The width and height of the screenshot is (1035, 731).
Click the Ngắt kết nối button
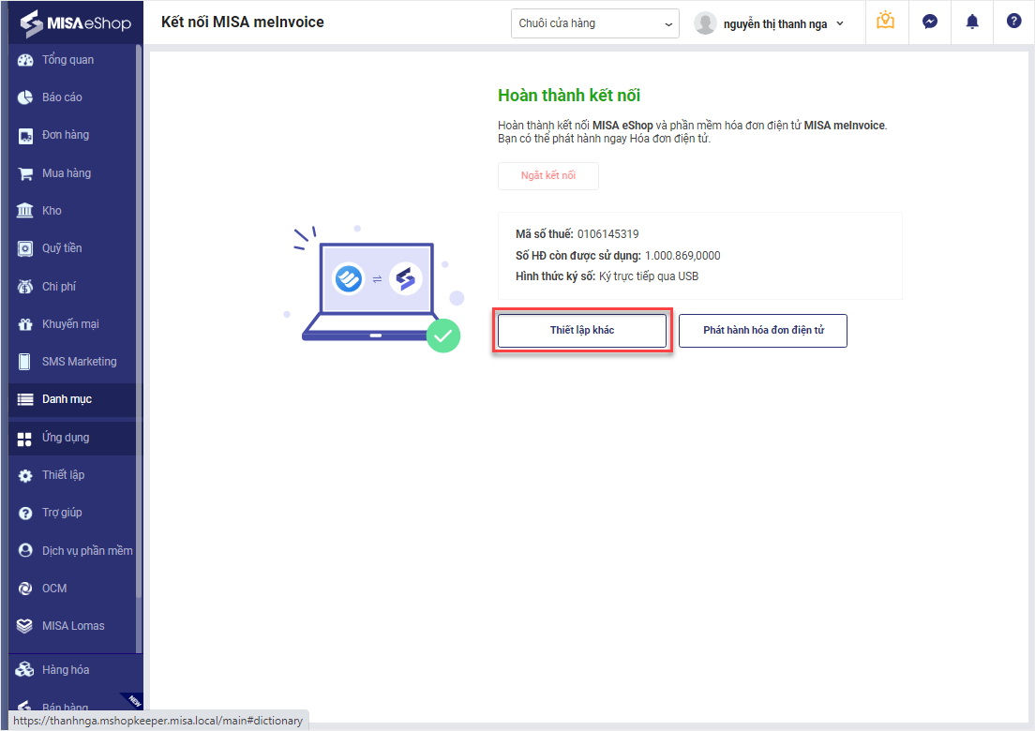548,176
